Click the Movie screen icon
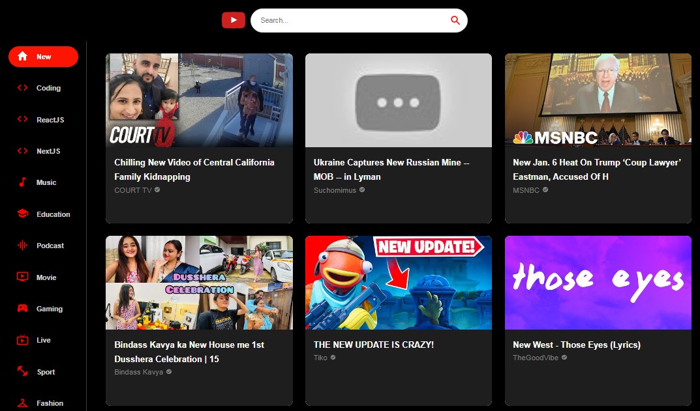This screenshot has width=700, height=411. pyautogui.click(x=22, y=277)
